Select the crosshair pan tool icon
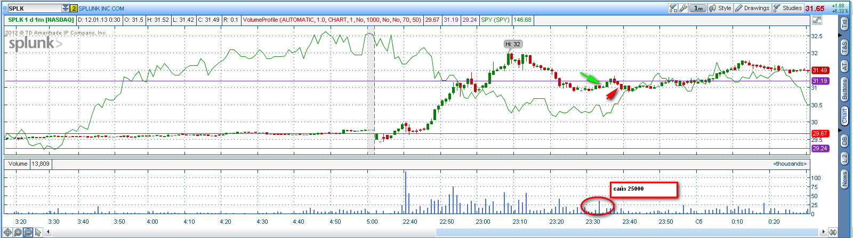Image resolution: width=853 pixels, height=238 pixels. tap(8, 232)
